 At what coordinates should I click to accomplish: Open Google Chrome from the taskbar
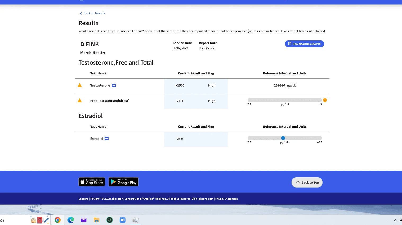(x=57, y=220)
